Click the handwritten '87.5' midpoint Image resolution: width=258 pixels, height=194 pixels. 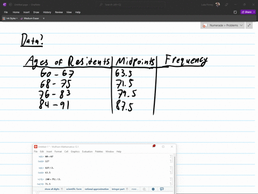click(x=124, y=106)
